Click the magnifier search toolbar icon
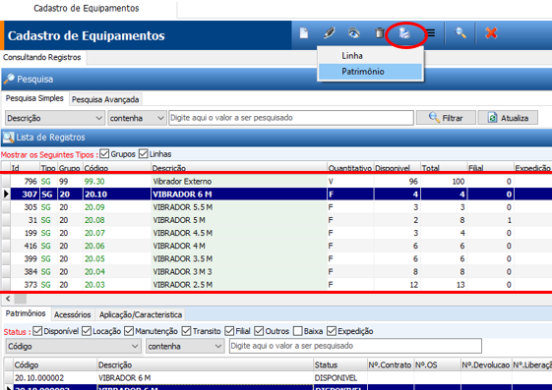The image size is (552, 390). (x=460, y=33)
